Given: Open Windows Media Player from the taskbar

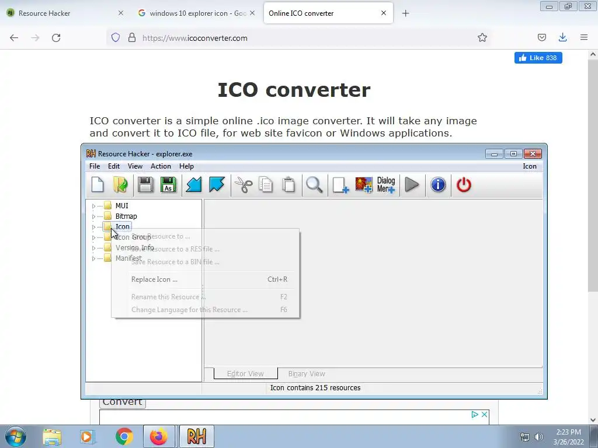Looking at the screenshot, I should (x=87, y=436).
